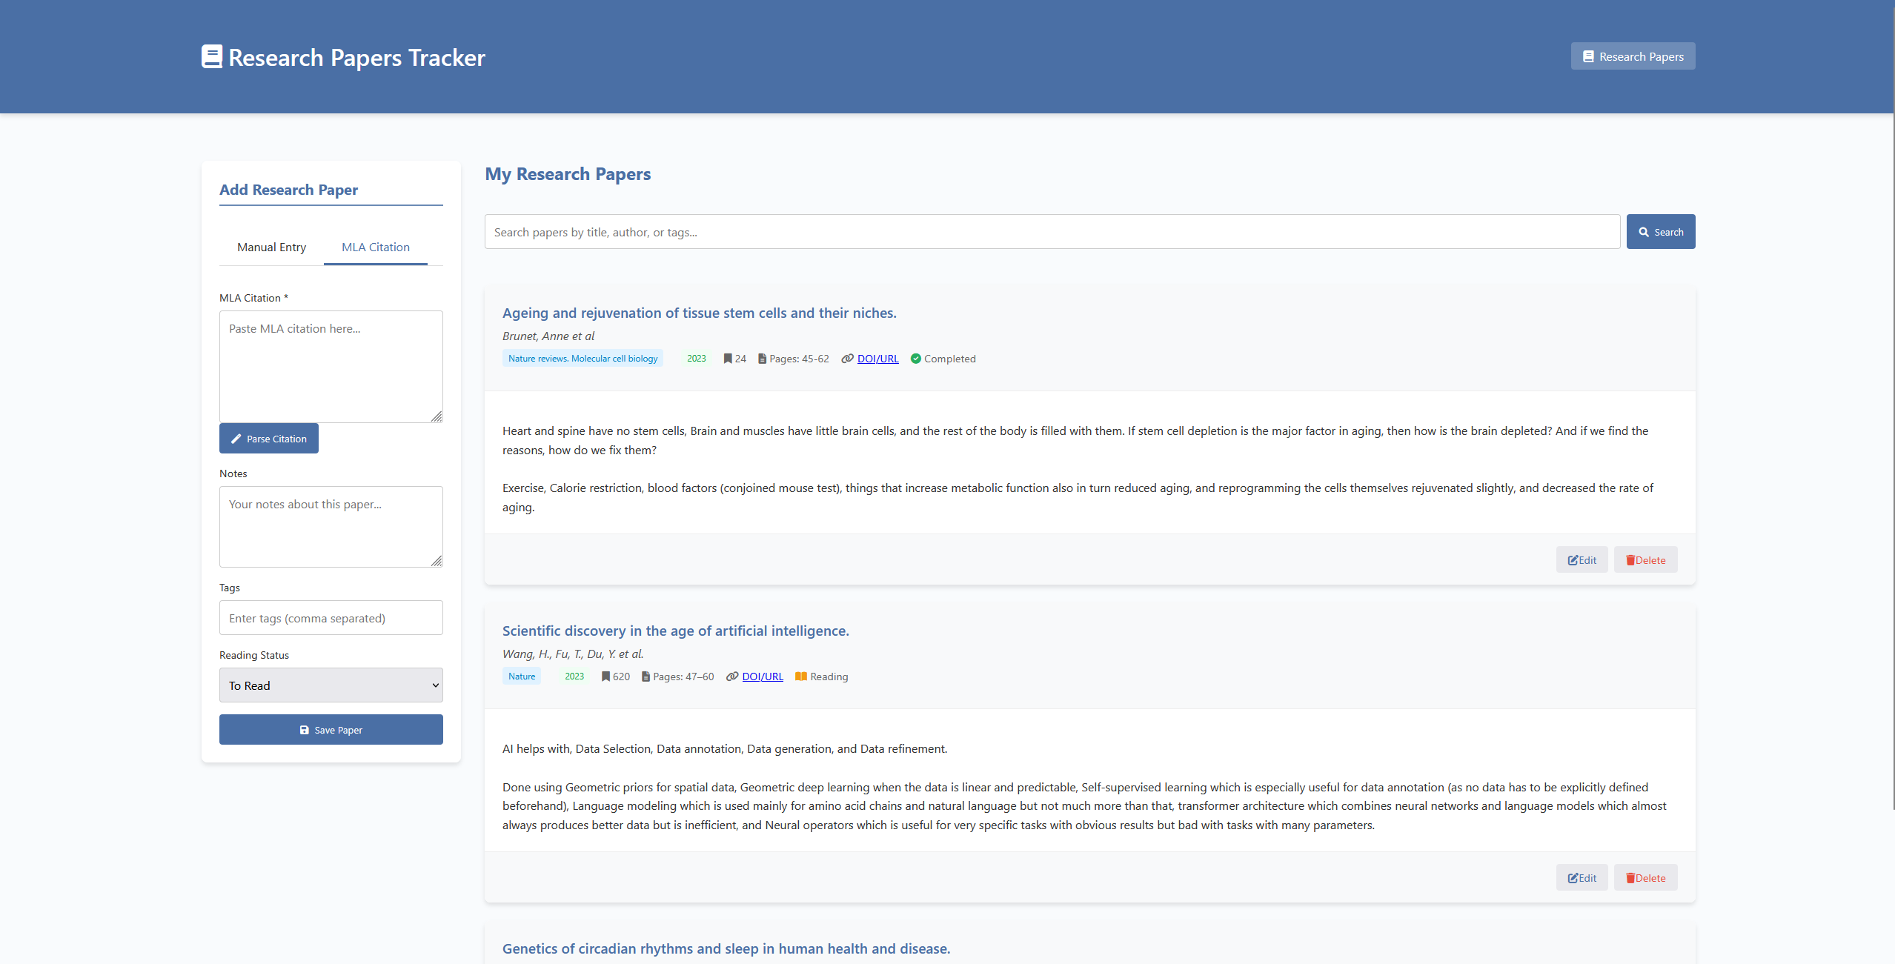Open the Reading Status dropdown set to To Read
1895x964 pixels.
[331, 685]
